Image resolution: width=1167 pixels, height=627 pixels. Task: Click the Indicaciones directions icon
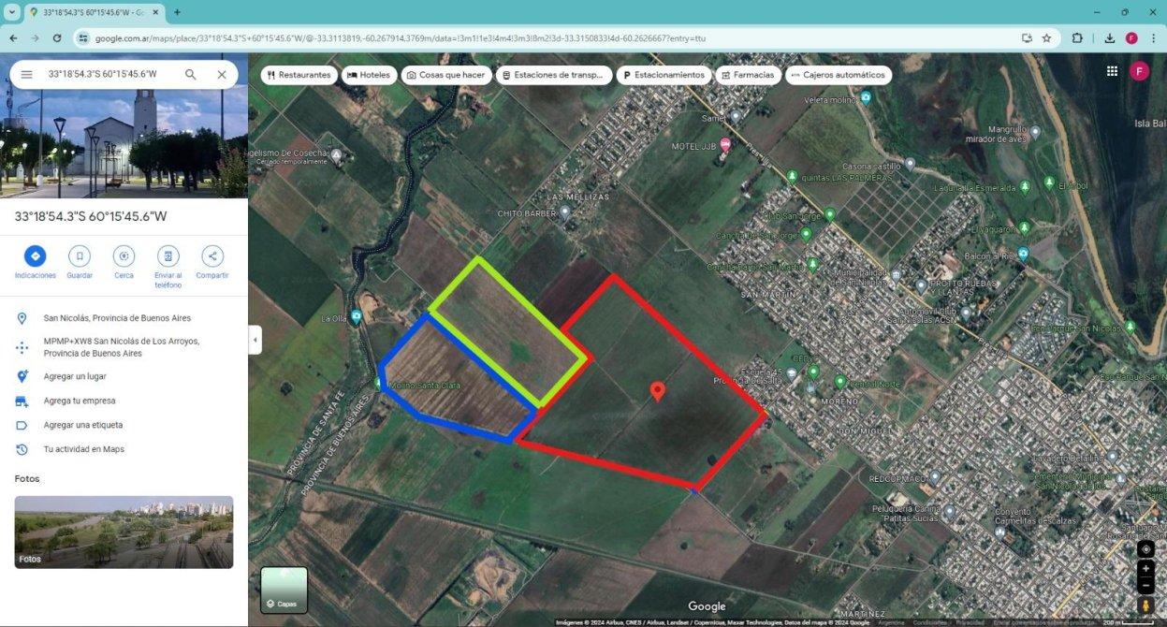[x=35, y=256]
